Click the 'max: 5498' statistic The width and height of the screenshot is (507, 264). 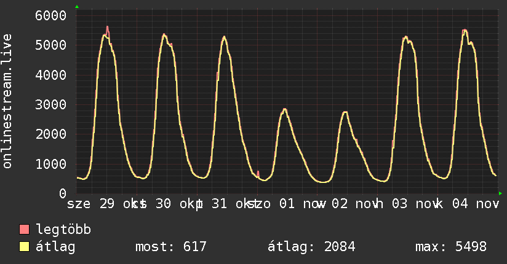click(x=451, y=247)
